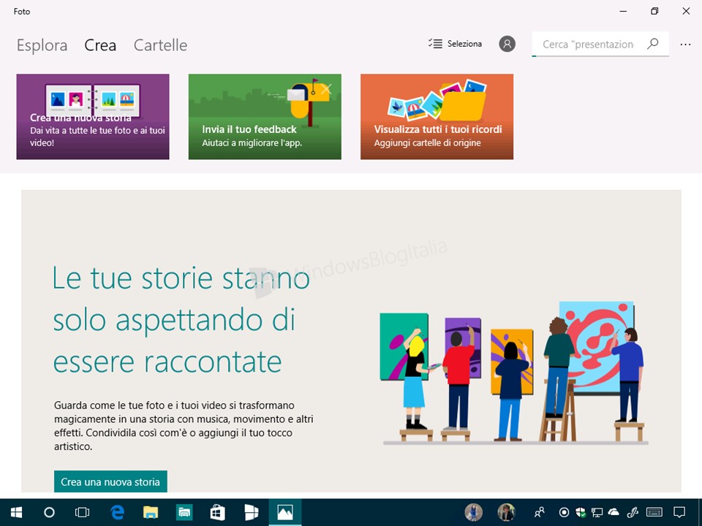Open the second pinned contact avatar
This screenshot has height=526, width=702.
(506, 512)
